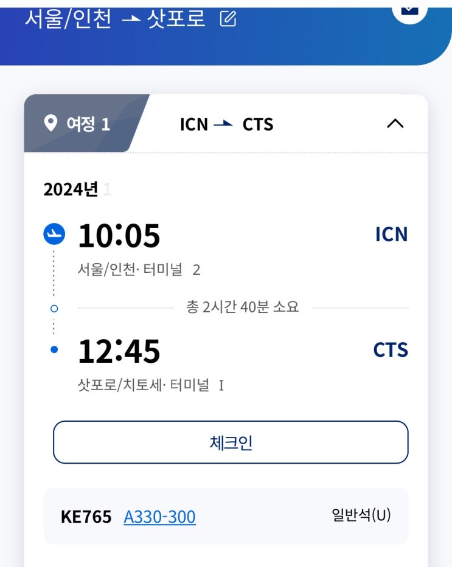Tap the KE765 flight number

pyautogui.click(x=86, y=517)
